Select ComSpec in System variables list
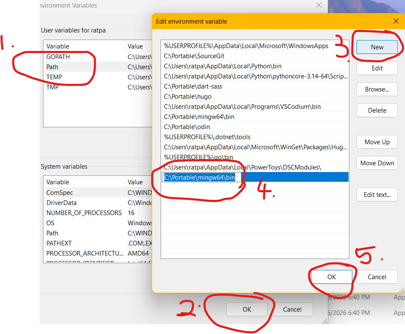The image size is (405, 334). 59,193
